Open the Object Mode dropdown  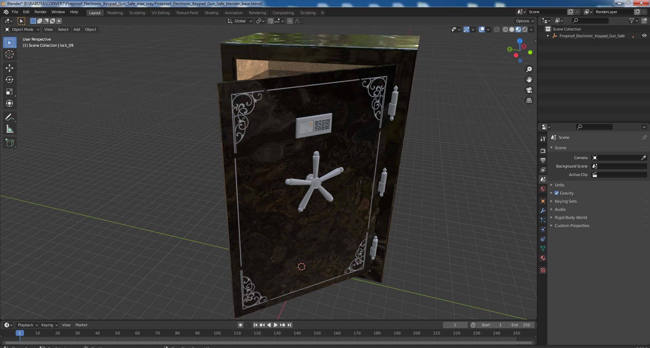(x=22, y=29)
